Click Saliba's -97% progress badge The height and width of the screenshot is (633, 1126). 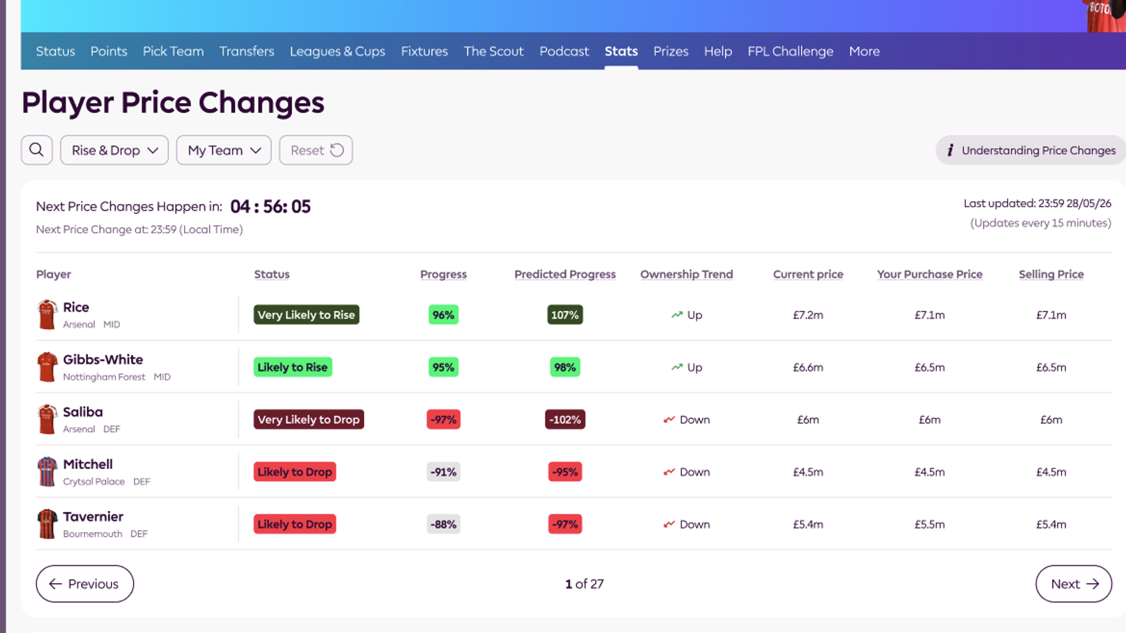click(x=443, y=420)
